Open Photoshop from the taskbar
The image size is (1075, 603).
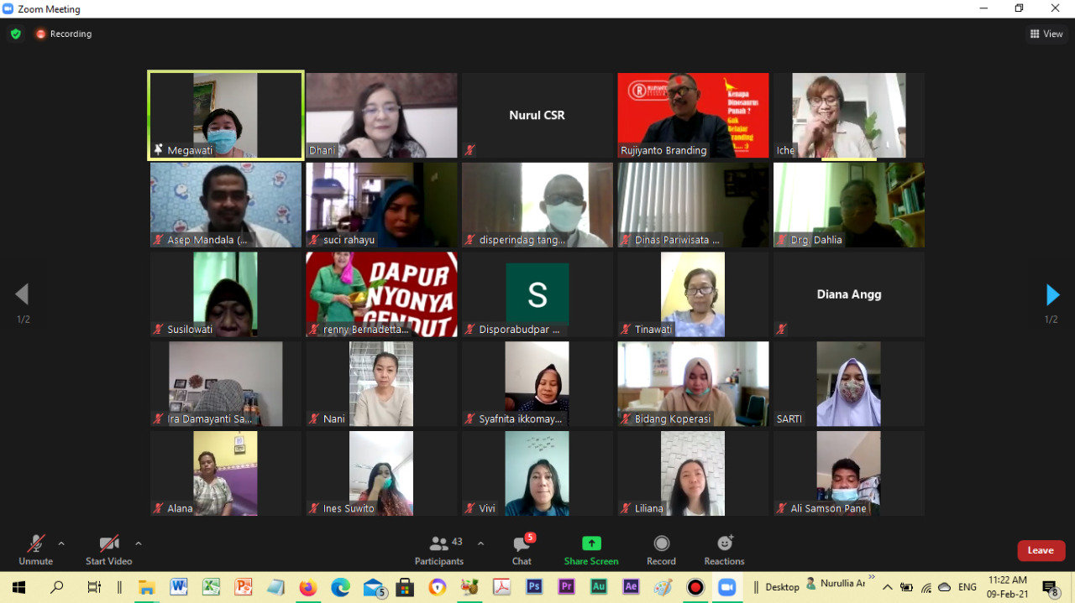534,587
